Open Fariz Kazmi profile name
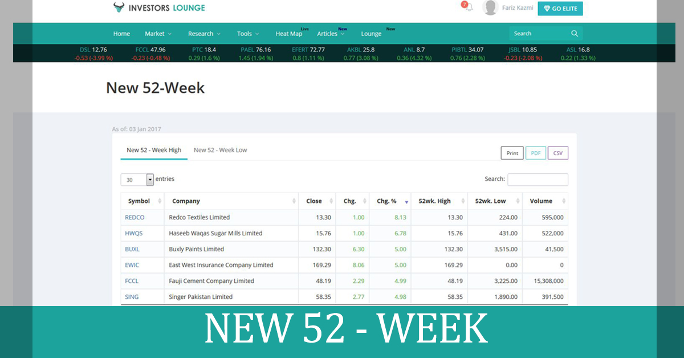 (518, 7)
